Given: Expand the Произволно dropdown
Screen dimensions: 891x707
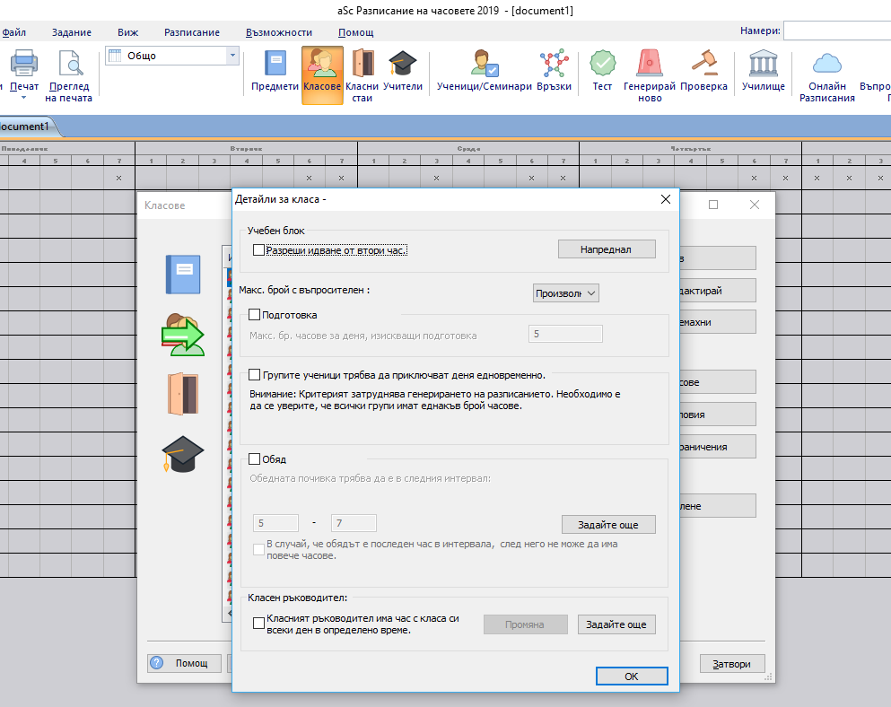Looking at the screenshot, I should pos(565,293).
